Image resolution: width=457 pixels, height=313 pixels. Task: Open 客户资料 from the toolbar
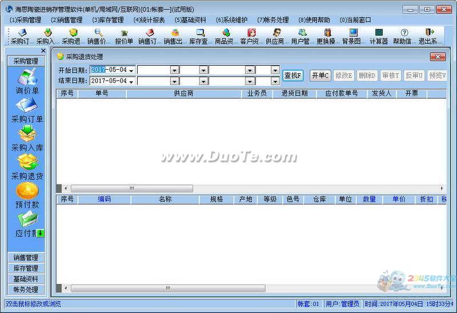point(251,37)
